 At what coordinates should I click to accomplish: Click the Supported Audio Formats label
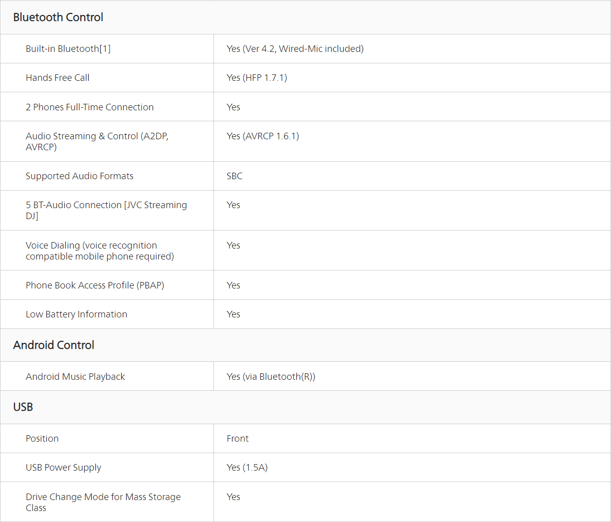pyautogui.click(x=79, y=176)
